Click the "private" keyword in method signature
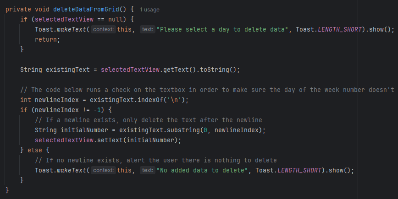The width and height of the screenshot is (398, 199). pos(18,10)
